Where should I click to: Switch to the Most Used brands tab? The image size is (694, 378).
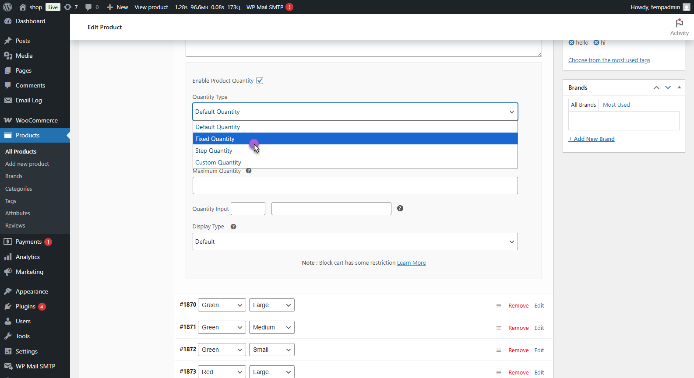(x=616, y=105)
